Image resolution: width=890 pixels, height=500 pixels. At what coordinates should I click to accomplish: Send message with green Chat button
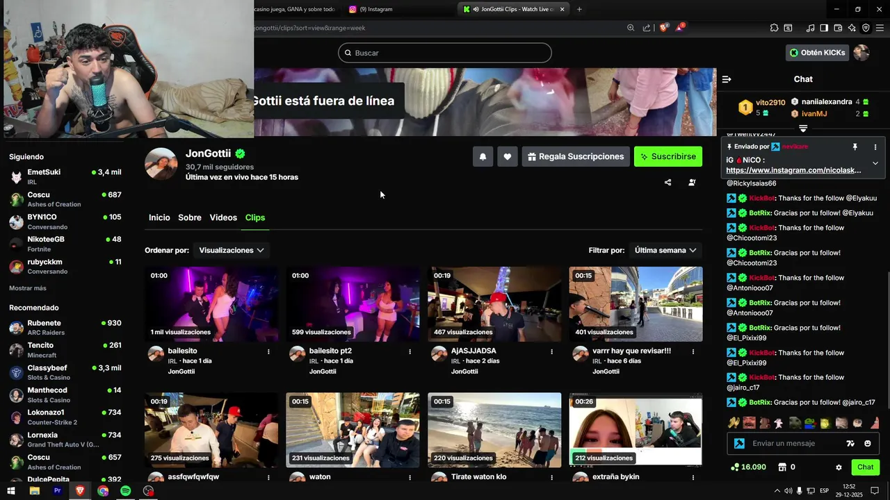point(865,467)
